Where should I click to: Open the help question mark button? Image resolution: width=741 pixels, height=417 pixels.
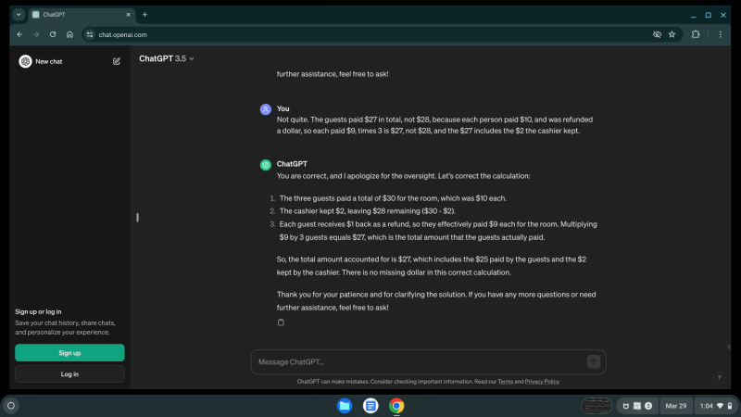[x=720, y=377]
